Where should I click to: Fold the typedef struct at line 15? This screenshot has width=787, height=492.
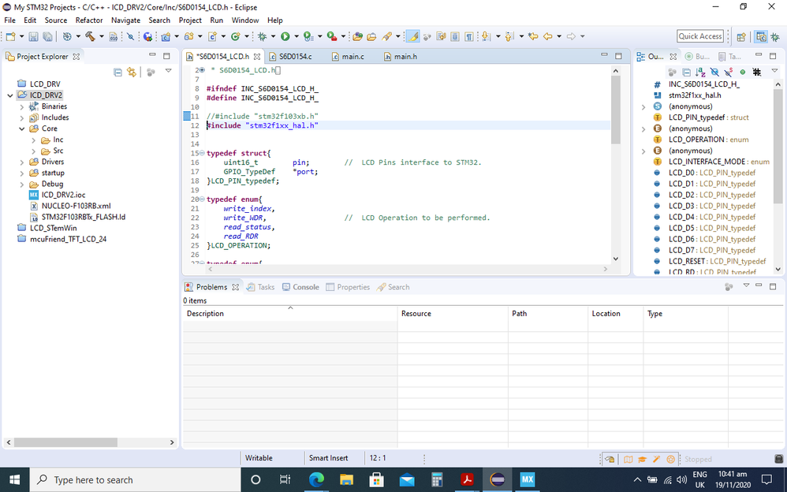pyautogui.click(x=202, y=153)
